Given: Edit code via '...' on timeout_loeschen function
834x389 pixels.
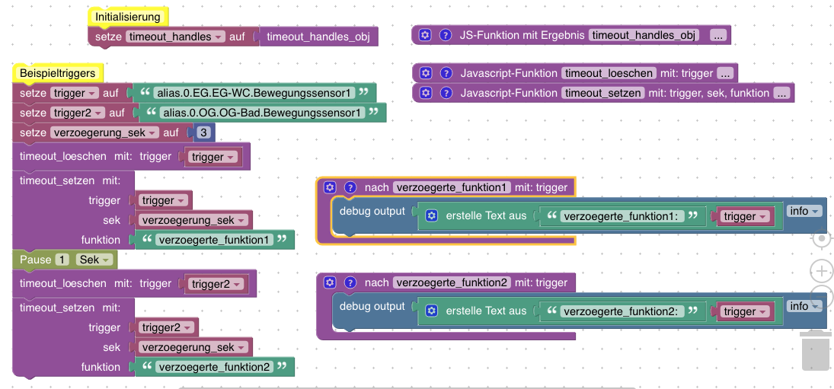Looking at the screenshot, I should (725, 73).
